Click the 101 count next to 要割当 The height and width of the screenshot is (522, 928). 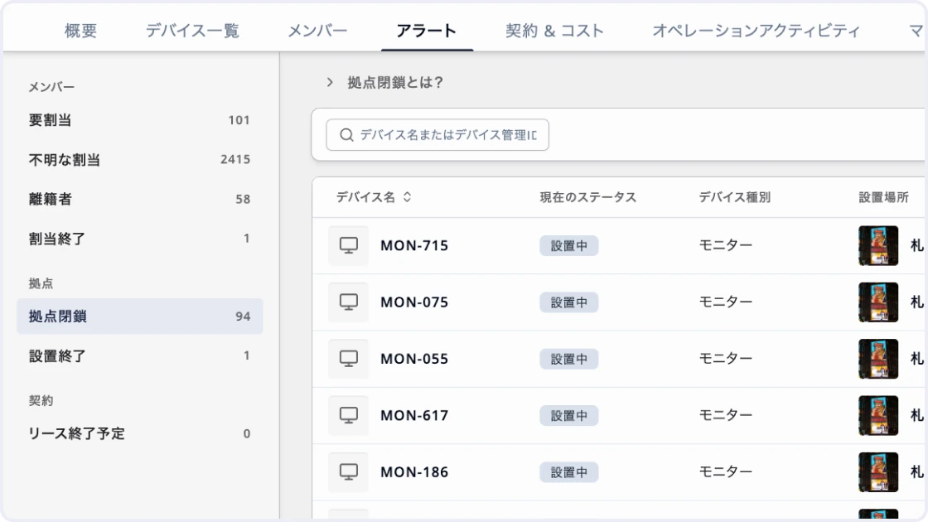pyautogui.click(x=239, y=120)
